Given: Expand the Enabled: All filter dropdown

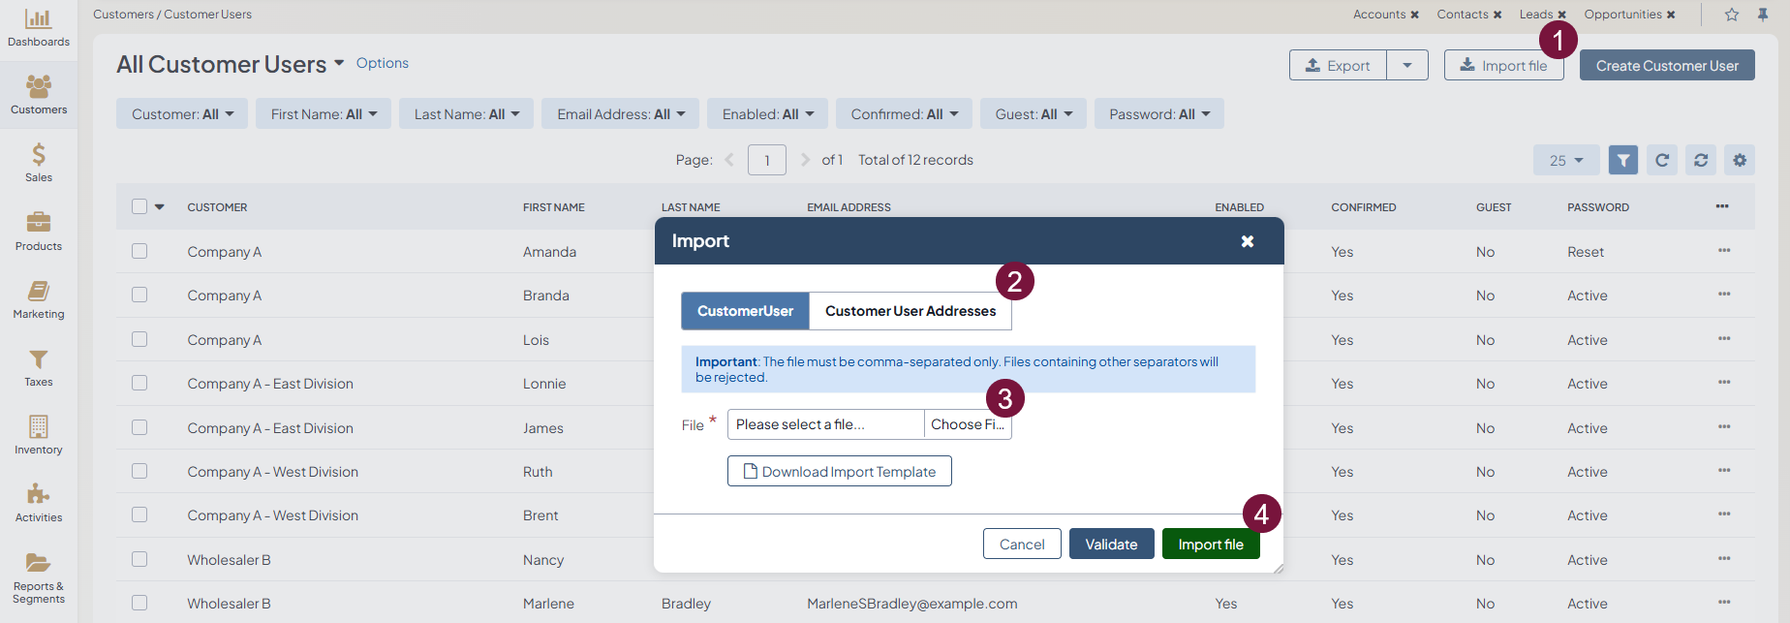Looking at the screenshot, I should tap(767, 114).
